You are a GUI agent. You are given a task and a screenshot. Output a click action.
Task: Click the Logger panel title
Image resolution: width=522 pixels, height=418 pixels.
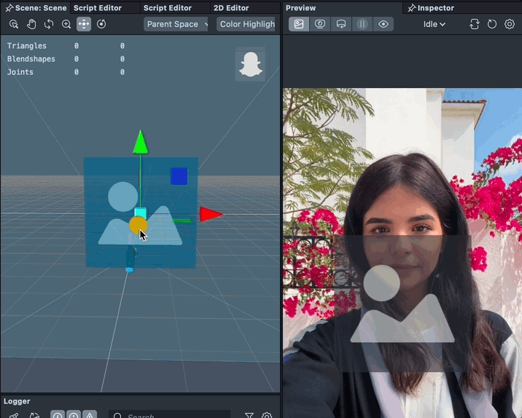pyautogui.click(x=17, y=401)
